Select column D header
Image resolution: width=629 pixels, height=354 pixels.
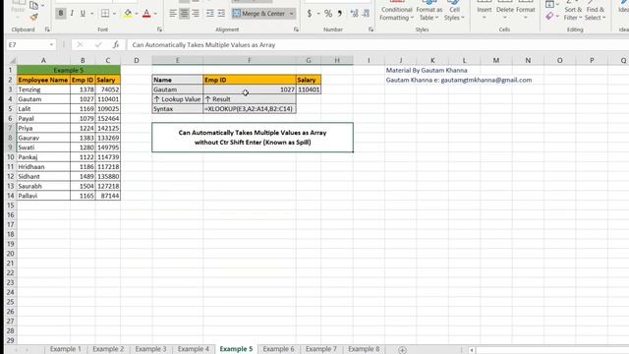[137, 60]
